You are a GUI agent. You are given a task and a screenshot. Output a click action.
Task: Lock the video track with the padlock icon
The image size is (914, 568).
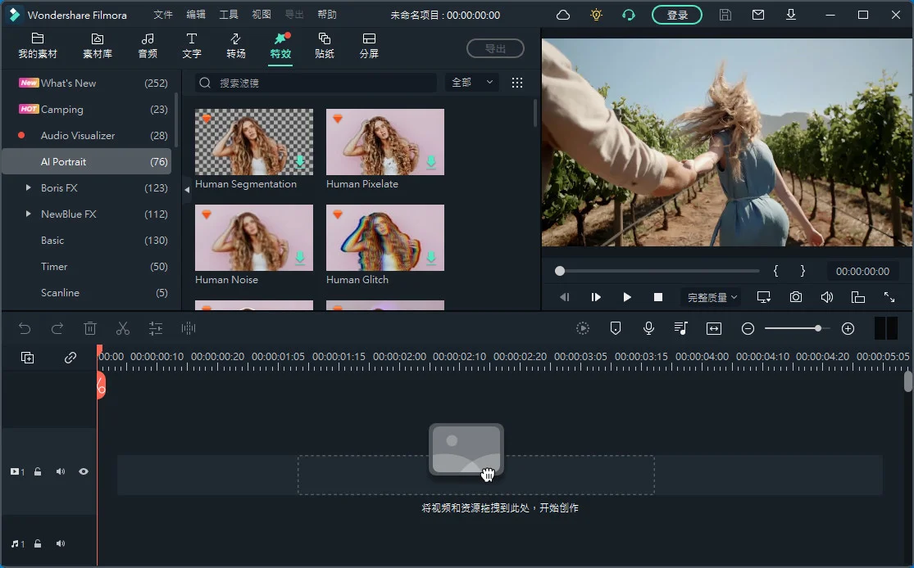click(x=37, y=471)
